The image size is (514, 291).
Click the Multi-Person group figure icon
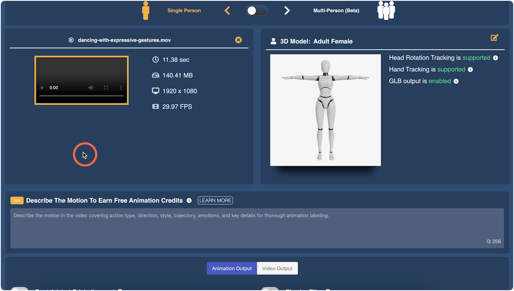pos(386,10)
